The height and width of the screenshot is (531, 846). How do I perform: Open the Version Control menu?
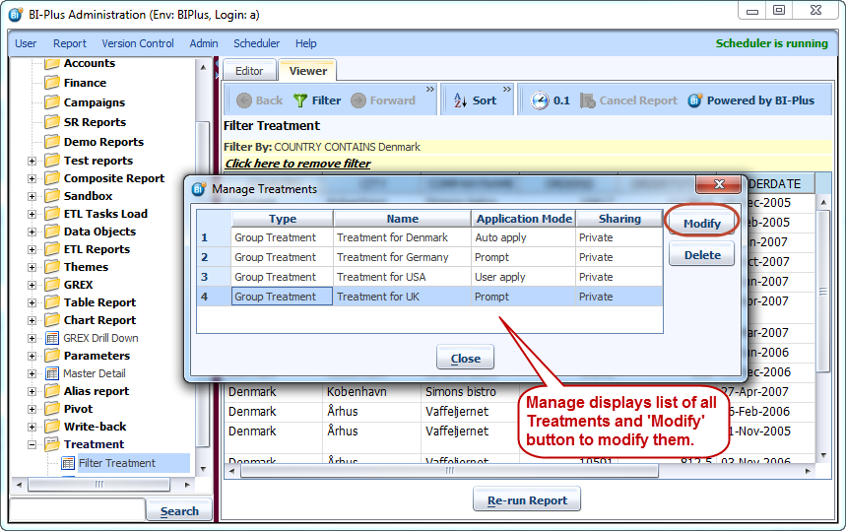pyautogui.click(x=138, y=43)
